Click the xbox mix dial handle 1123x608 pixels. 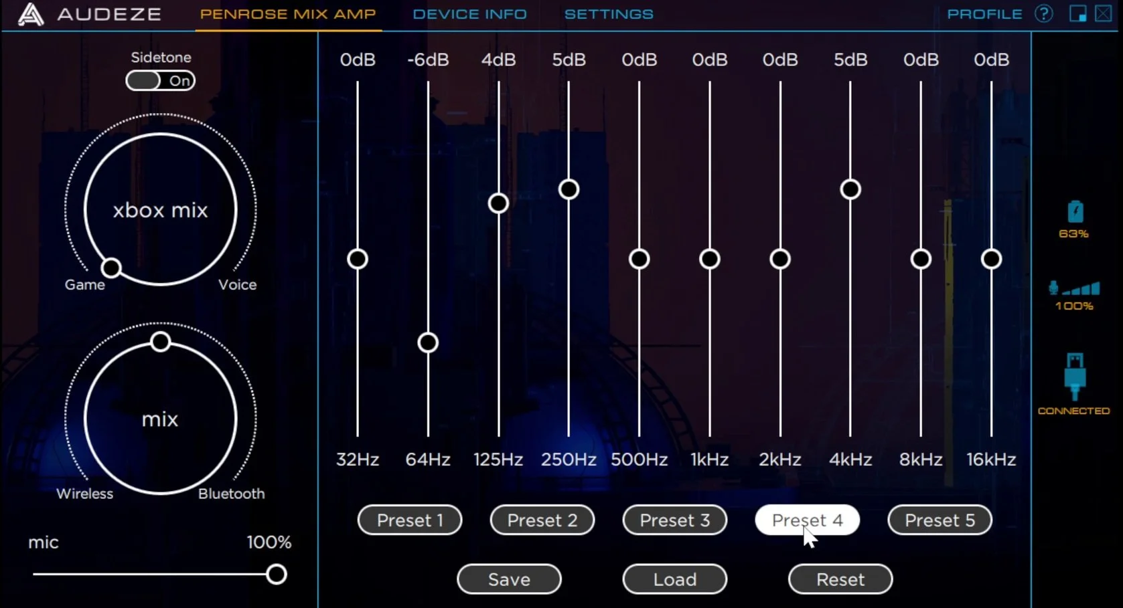point(111,268)
